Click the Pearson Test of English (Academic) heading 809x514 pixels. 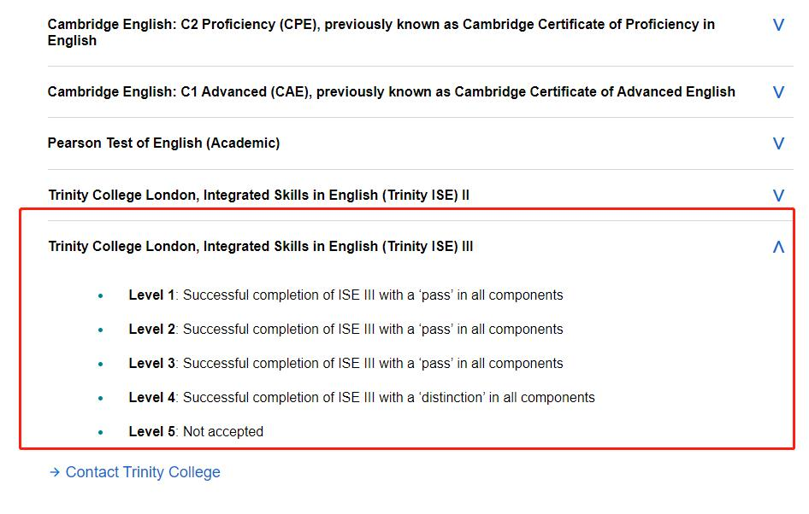click(163, 143)
